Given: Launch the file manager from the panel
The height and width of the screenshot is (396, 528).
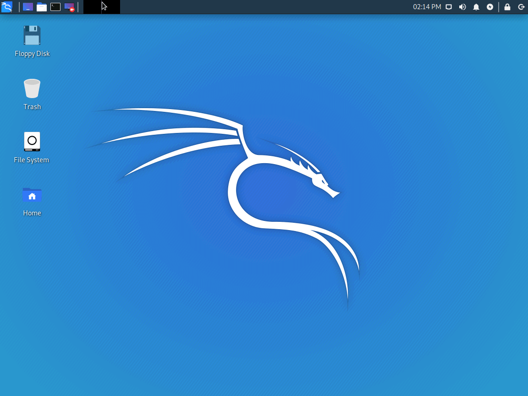Looking at the screenshot, I should 42,7.
